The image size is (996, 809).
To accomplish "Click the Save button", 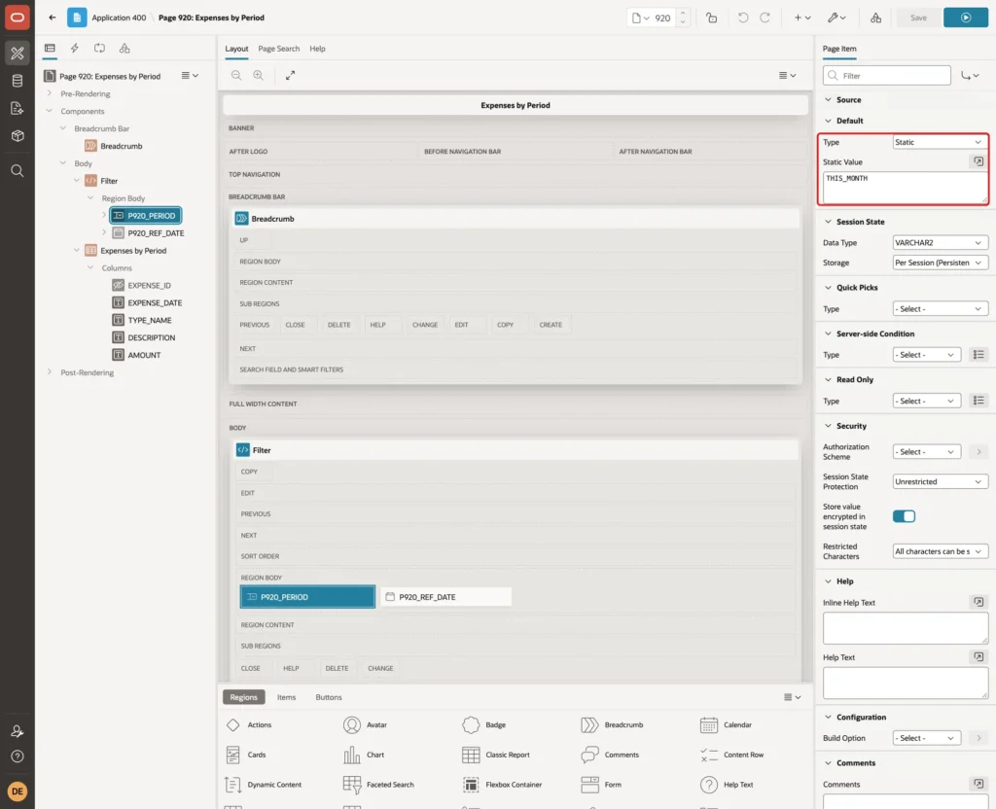I will [918, 18].
